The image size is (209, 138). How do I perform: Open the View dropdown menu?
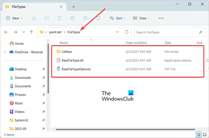point(141,18)
